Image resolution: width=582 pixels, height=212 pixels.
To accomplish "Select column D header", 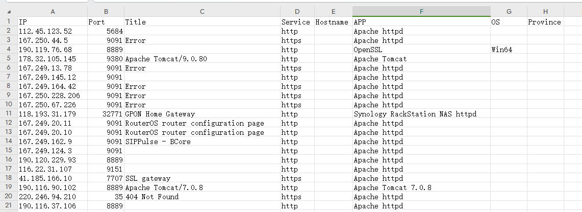I will [297, 12].
